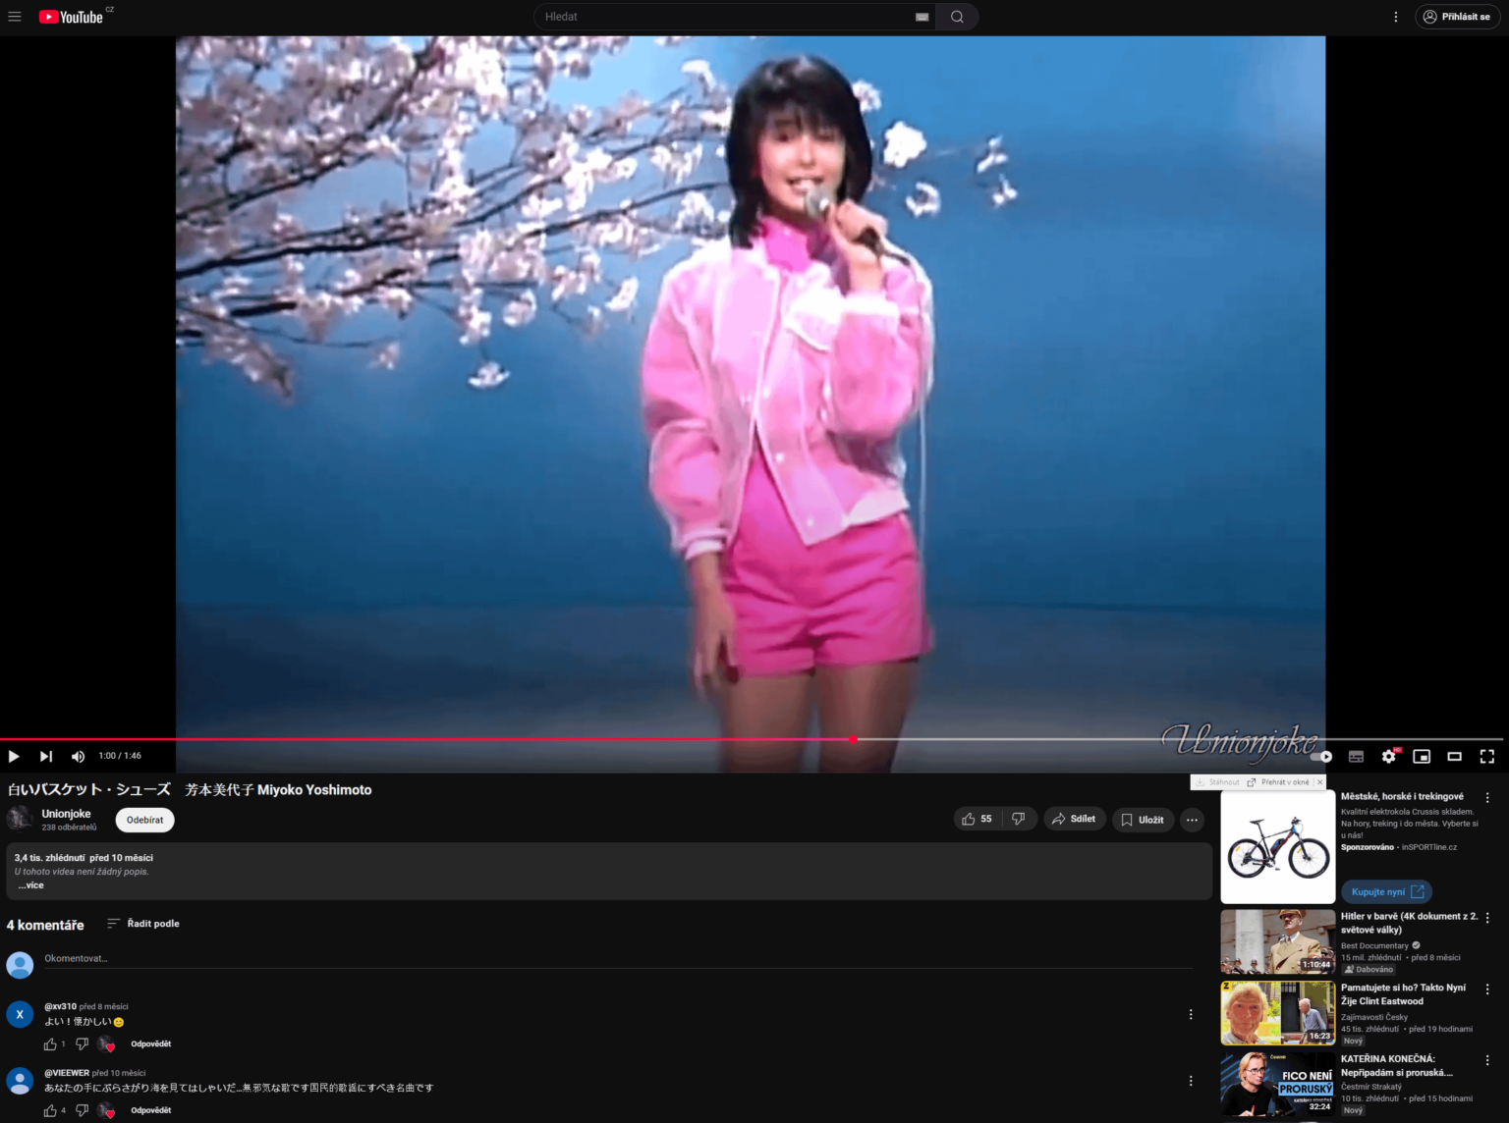Open @VIEEWER commenter avatar
This screenshot has width=1509, height=1123.
[x=20, y=1081]
